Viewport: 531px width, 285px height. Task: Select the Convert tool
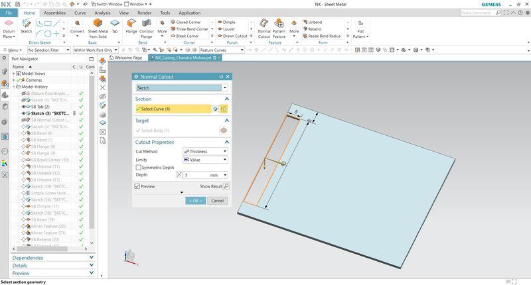(x=77, y=27)
